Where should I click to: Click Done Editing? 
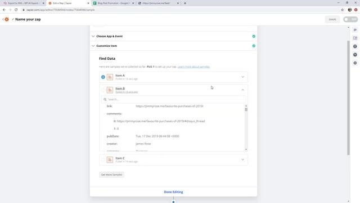(x=173, y=192)
